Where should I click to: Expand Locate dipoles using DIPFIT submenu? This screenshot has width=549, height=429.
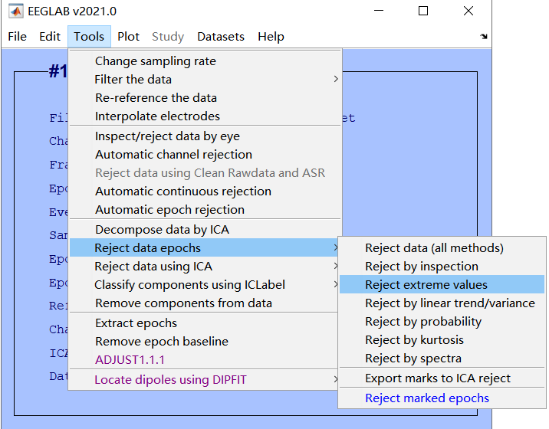point(205,380)
